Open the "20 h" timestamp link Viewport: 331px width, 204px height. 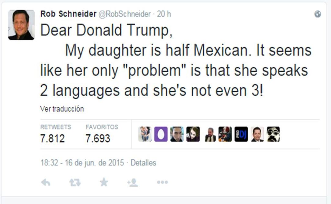(164, 14)
